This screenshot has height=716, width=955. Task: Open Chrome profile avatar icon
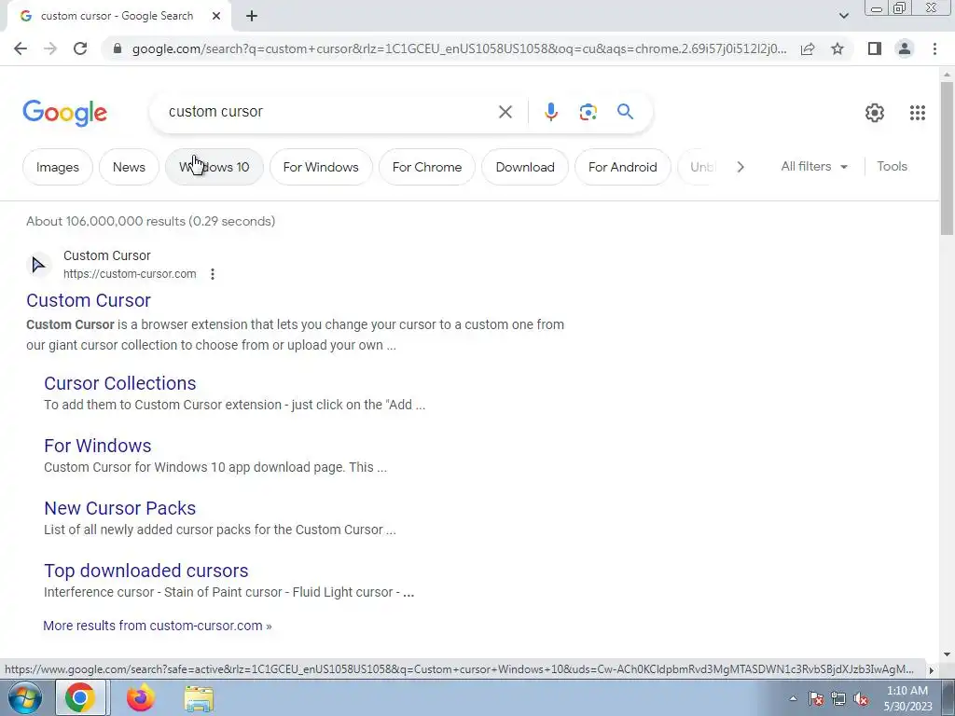click(905, 48)
